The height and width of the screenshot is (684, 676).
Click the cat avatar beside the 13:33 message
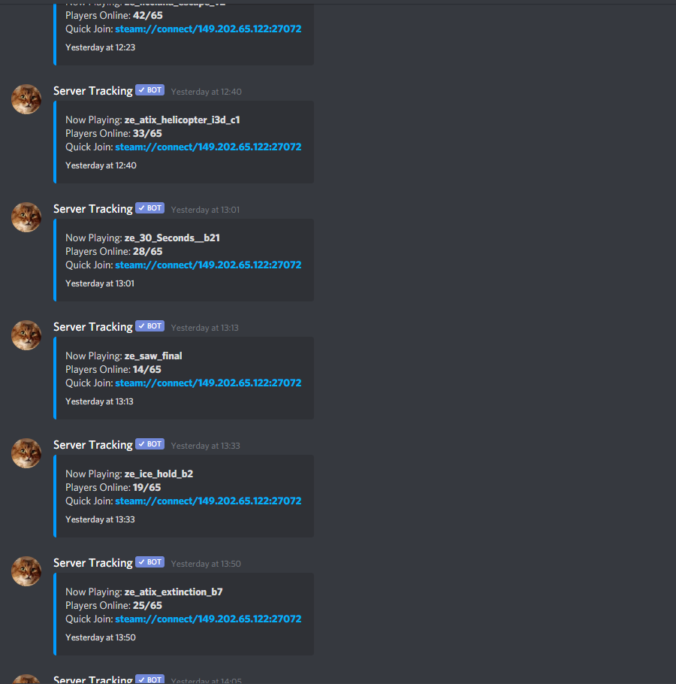click(26, 453)
